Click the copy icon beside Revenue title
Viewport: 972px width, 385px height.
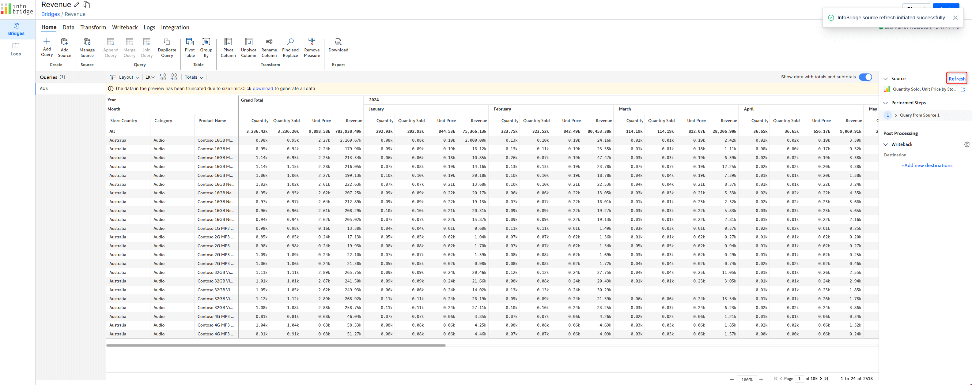(x=87, y=5)
